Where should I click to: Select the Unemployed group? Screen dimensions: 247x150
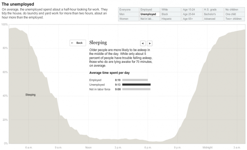tap(150, 14)
